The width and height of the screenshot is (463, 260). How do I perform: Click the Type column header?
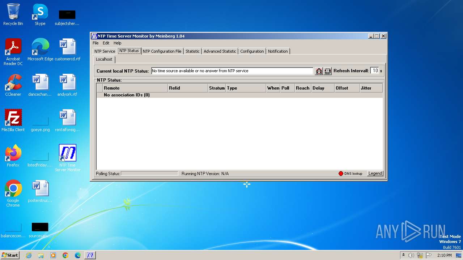point(246,88)
